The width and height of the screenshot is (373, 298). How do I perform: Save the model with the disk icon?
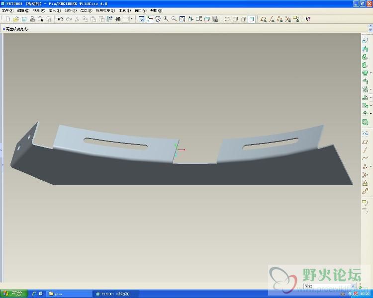point(23,19)
